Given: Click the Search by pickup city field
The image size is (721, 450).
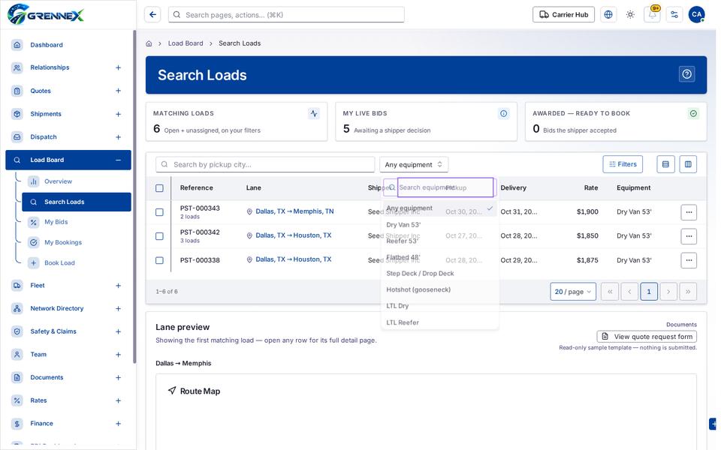Looking at the screenshot, I should (x=265, y=164).
